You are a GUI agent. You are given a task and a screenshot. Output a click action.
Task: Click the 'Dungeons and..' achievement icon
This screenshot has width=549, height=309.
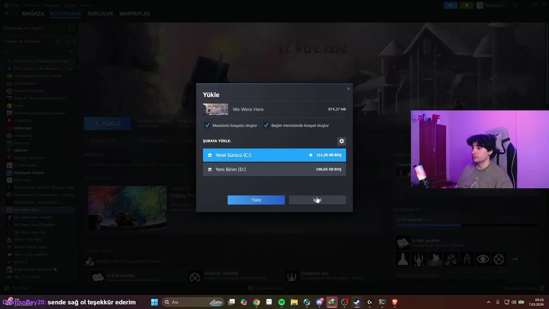(292, 277)
